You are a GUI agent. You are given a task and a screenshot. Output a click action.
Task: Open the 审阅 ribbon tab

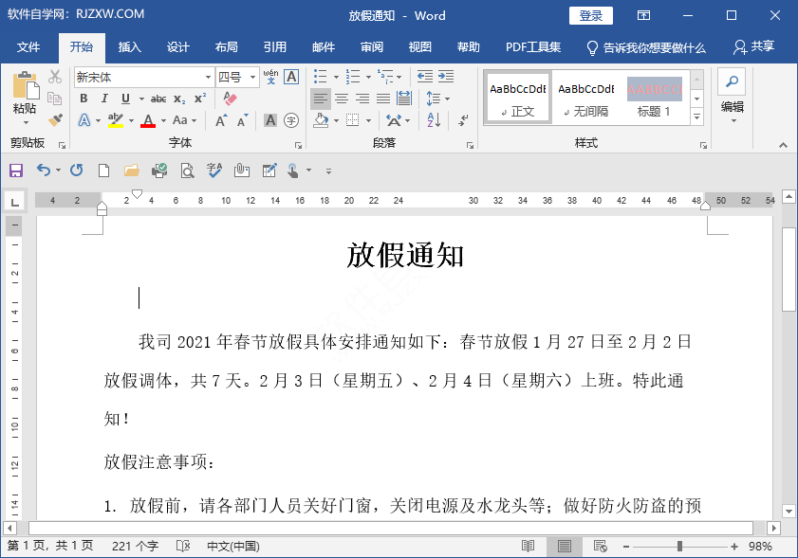[x=371, y=46]
